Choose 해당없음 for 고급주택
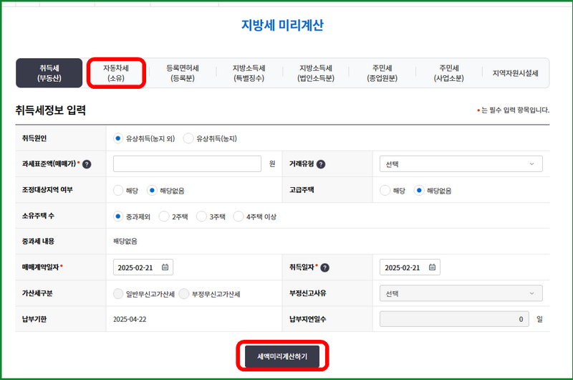Screen dimensions: 573x380 click(x=419, y=191)
